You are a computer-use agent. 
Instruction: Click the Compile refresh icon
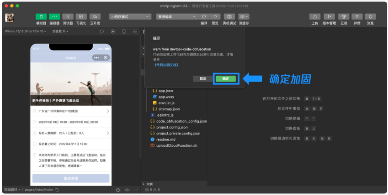click(204, 17)
